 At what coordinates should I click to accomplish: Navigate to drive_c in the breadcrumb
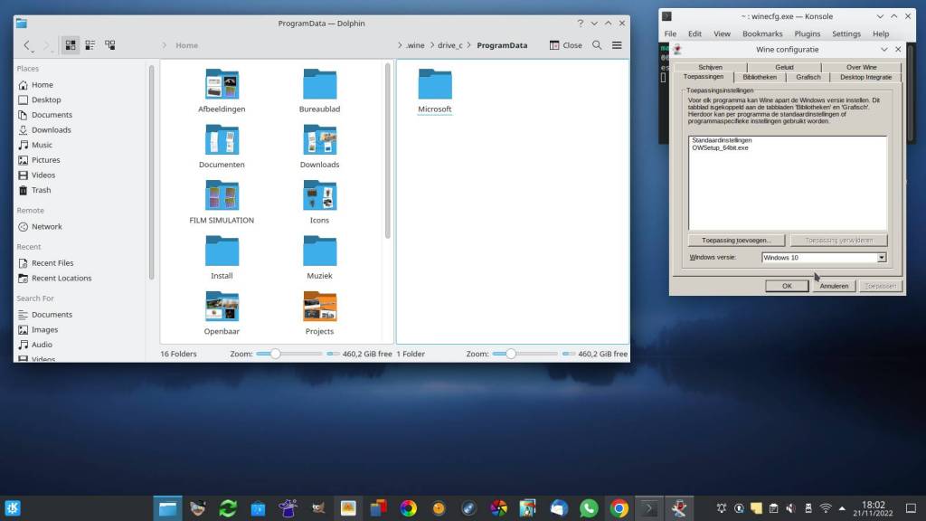tap(450, 45)
